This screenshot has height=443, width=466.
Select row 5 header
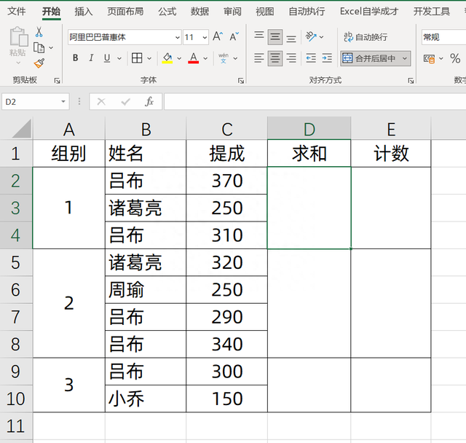[x=16, y=262]
